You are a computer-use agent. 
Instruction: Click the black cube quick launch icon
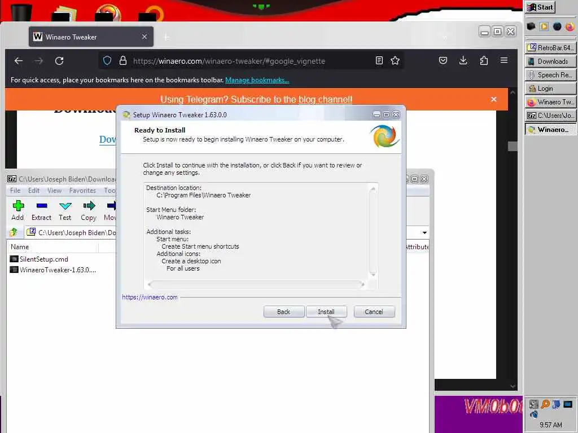[x=531, y=26]
